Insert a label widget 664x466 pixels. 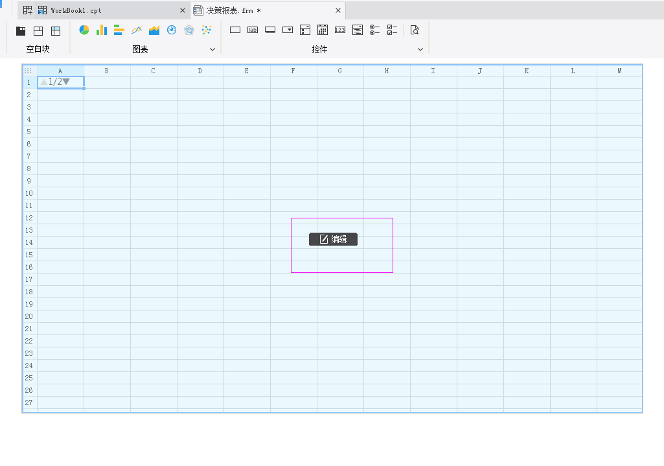[x=253, y=30]
